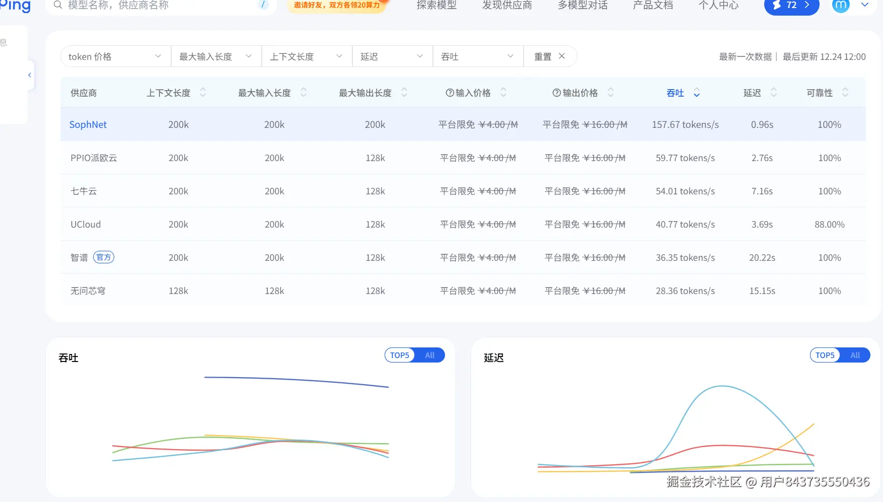Click the 无问芯穹 provider name
The height and width of the screenshot is (502, 883).
(x=88, y=291)
